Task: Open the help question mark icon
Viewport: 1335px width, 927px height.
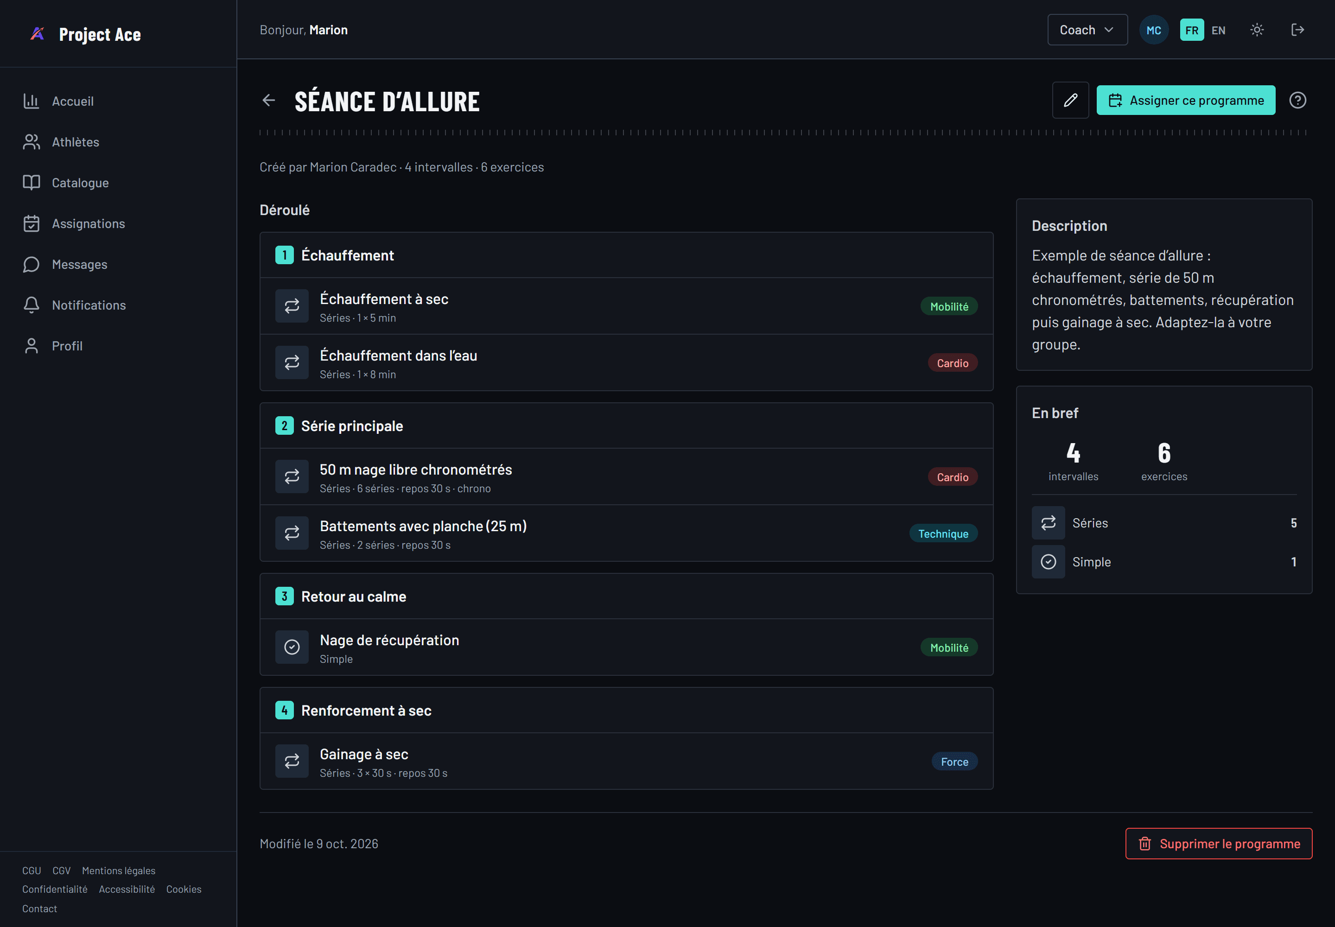Action: [1297, 101]
